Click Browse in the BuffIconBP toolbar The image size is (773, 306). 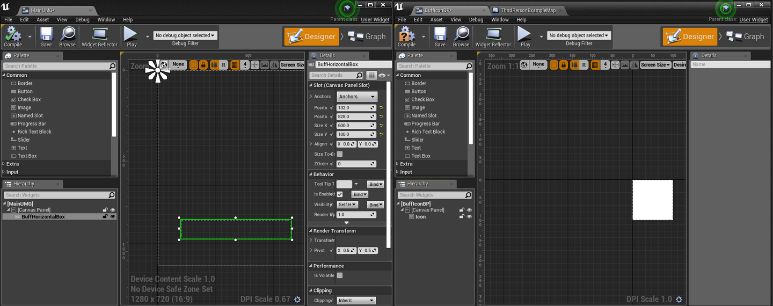pos(461,37)
